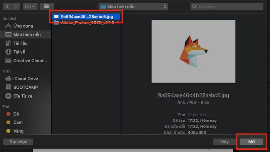
Task: Click the Tìm kiếm search field
Action: point(227,7)
